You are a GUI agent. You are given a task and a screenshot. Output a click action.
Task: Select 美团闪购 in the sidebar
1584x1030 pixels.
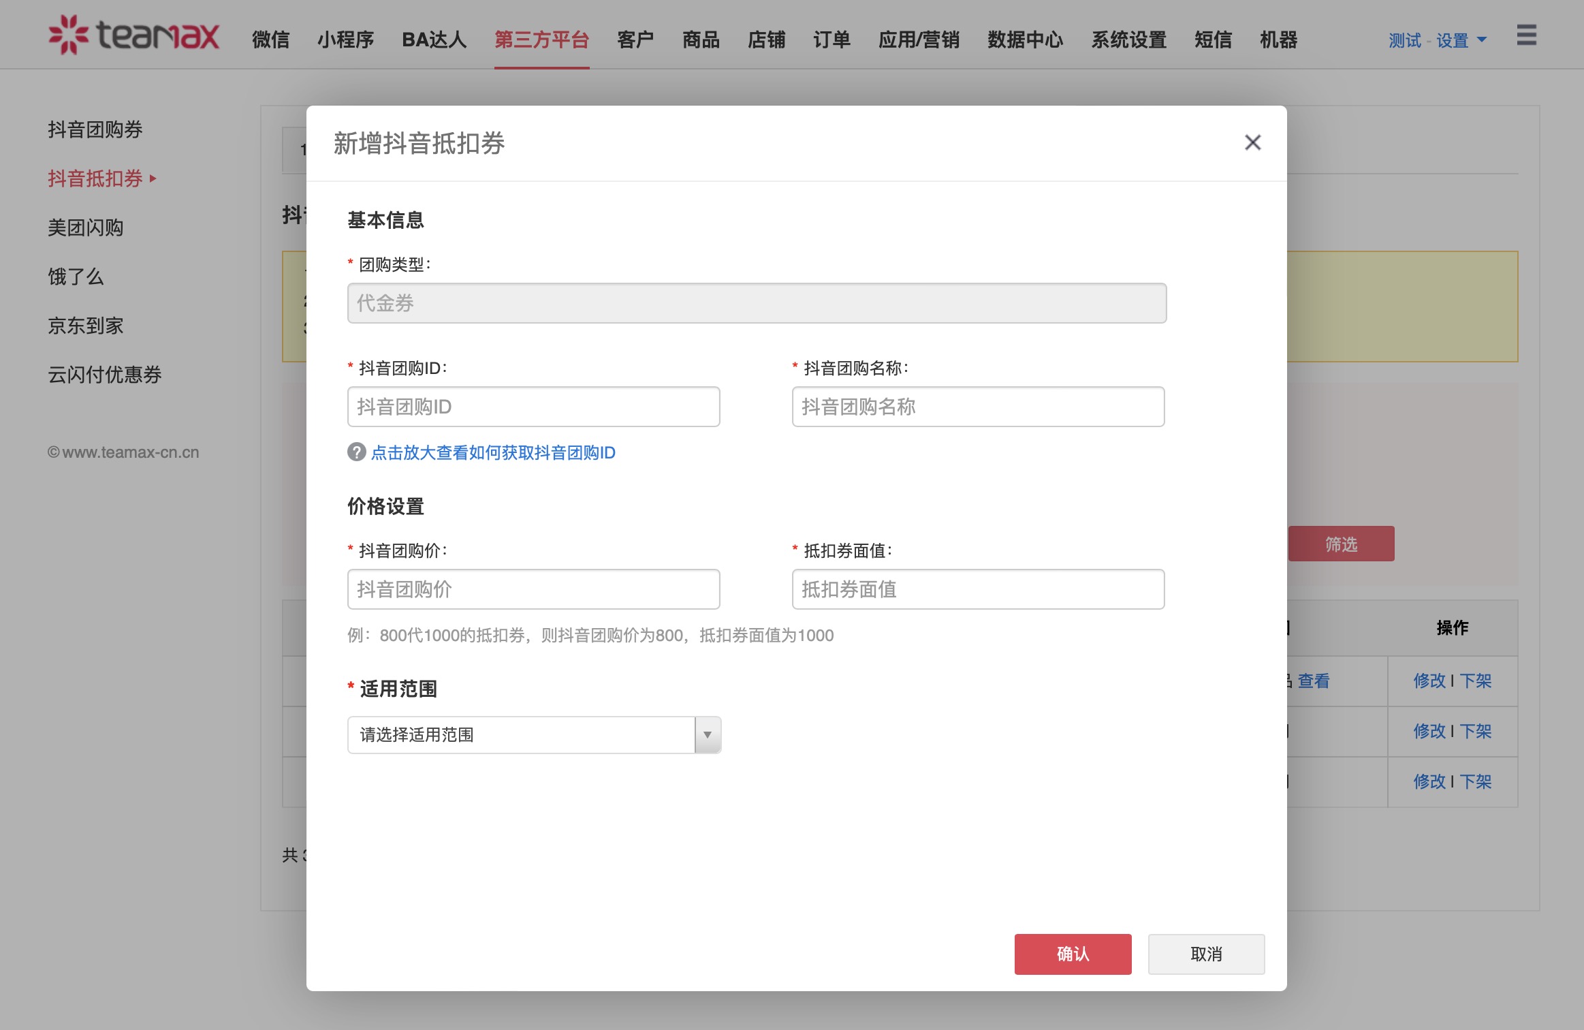click(86, 228)
